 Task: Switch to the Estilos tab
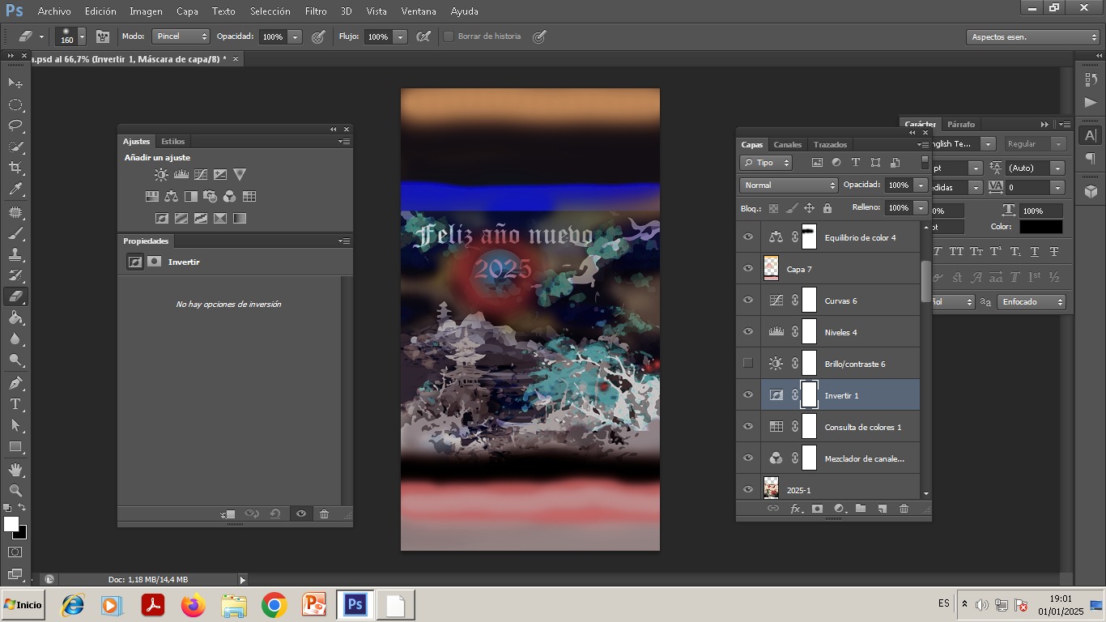(x=172, y=141)
